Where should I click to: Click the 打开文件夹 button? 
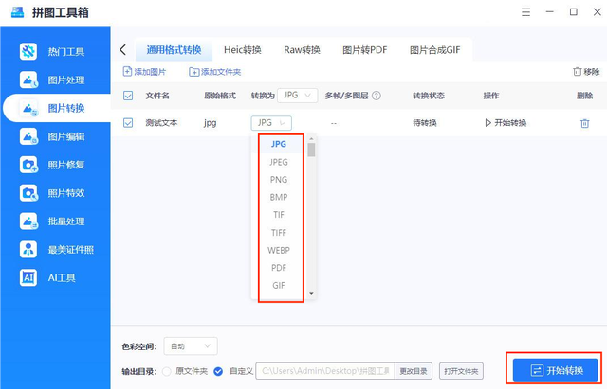461,371
